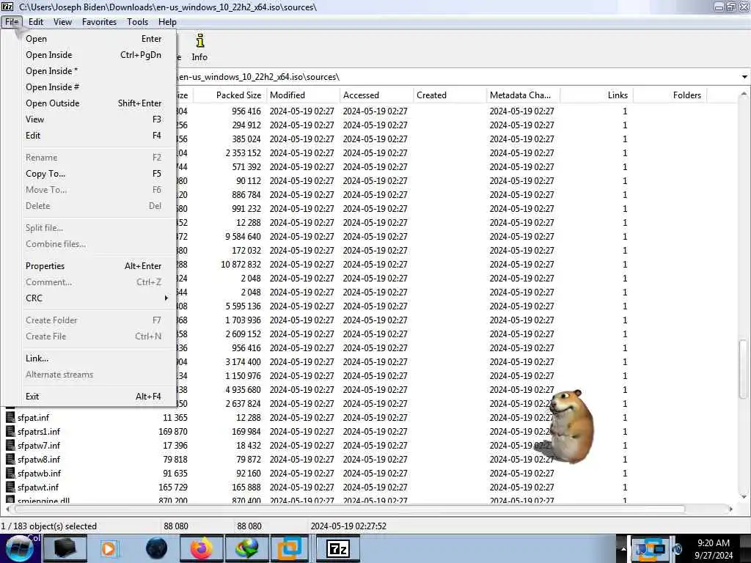Click the dark globe taskbar icon
The image size is (751, 563).
click(x=156, y=548)
